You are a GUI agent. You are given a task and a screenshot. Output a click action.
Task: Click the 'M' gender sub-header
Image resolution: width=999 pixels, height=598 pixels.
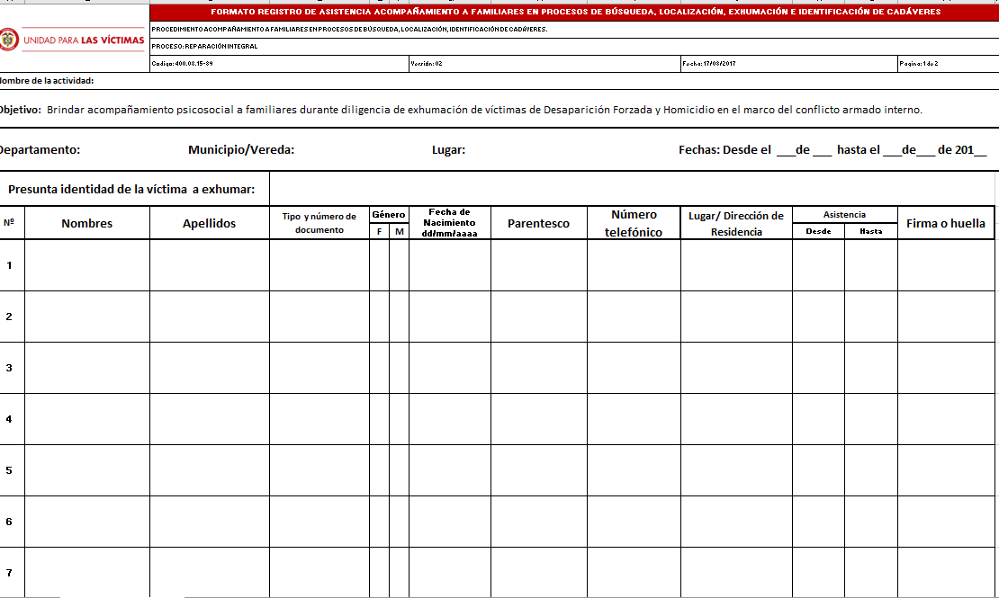[x=399, y=231]
